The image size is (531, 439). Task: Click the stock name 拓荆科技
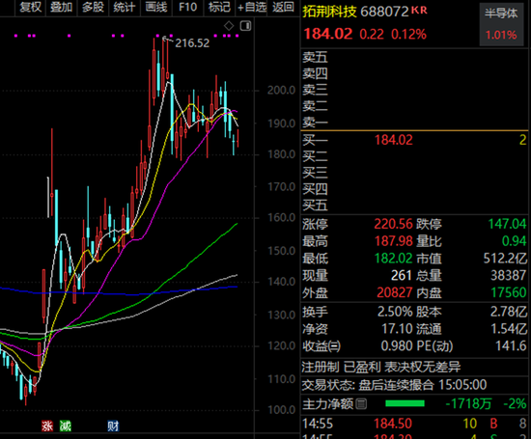tap(329, 12)
